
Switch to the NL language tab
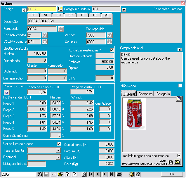(46, 15)
